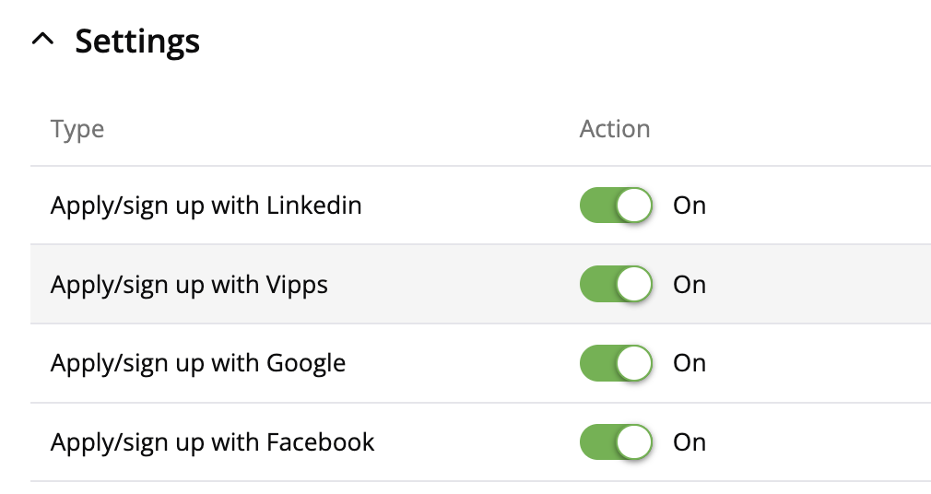Disable Apply/sign up with Linkedin switch

[616, 205]
